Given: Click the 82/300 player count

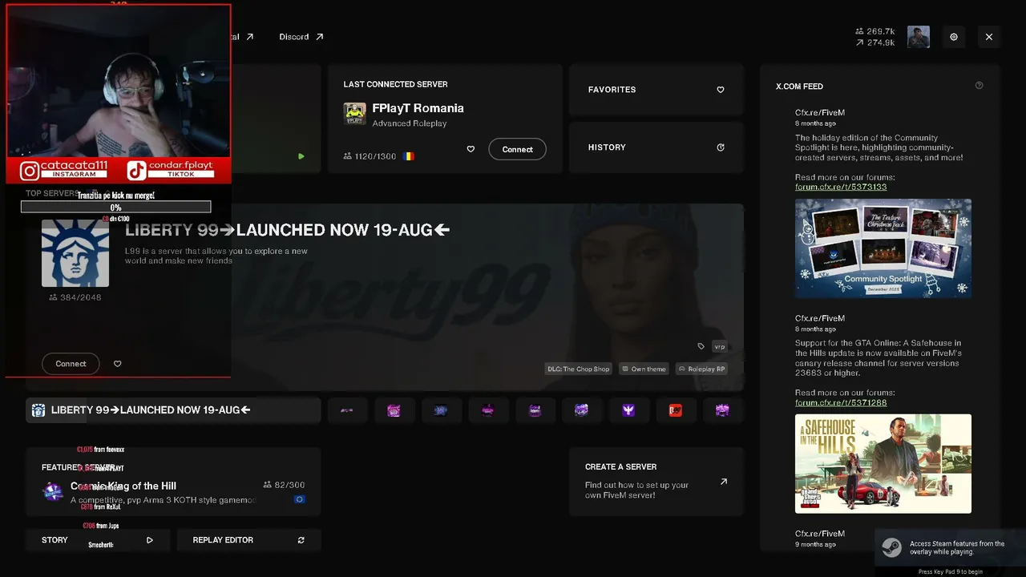Looking at the screenshot, I should click(x=284, y=485).
